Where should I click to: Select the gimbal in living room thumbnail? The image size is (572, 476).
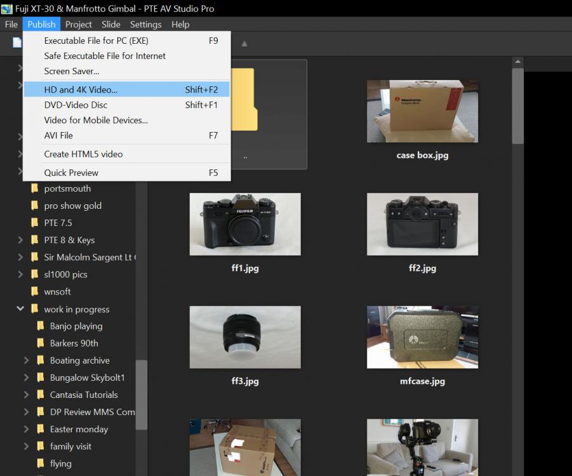[x=422, y=447]
